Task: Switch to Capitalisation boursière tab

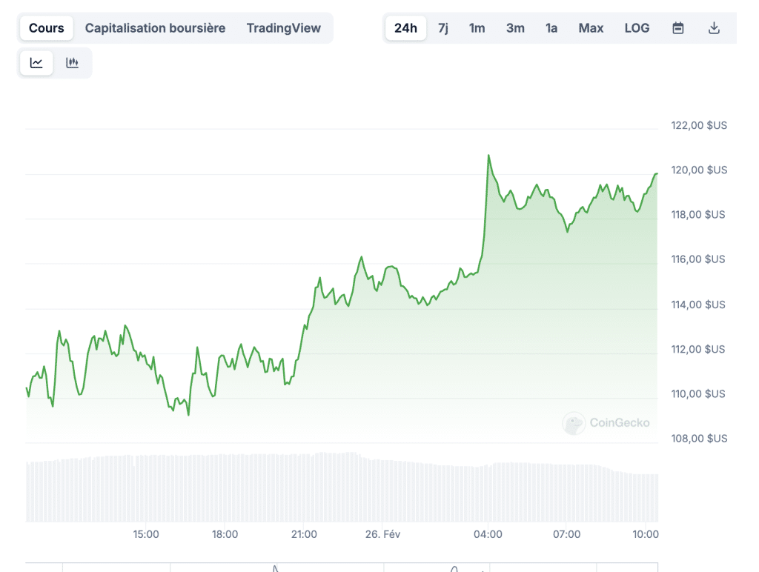Action: click(x=156, y=28)
